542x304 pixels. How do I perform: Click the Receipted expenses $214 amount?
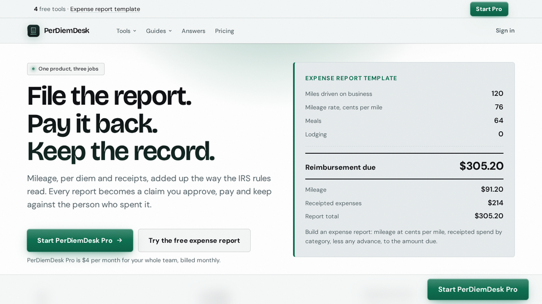pos(495,203)
